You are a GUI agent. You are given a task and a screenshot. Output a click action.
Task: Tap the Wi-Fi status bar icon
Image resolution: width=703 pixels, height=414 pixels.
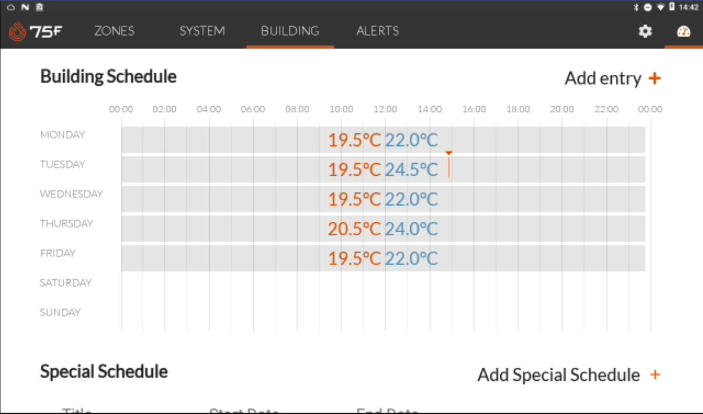(x=660, y=7)
